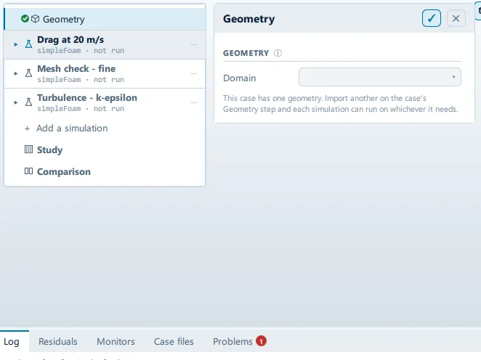The image size is (481, 360).
Task: Click the 'simpleFoam · not run' text under Mesh check
Action: [81, 80]
